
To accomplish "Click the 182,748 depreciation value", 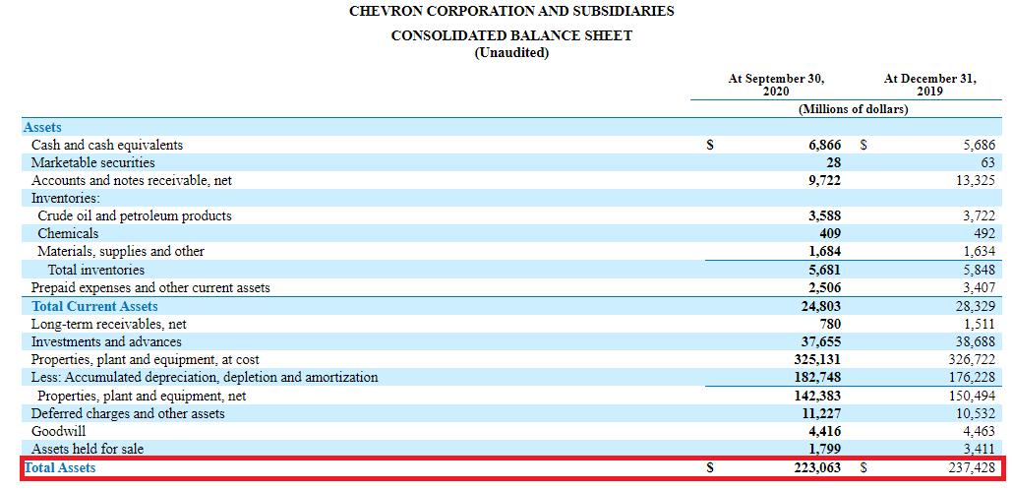I will pyautogui.click(x=819, y=377).
